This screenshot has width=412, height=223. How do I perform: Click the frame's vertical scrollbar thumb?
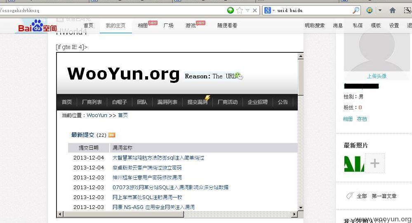tap(301, 77)
